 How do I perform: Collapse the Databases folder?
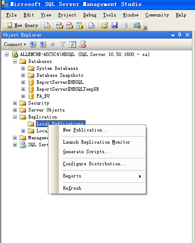(x=15, y=61)
